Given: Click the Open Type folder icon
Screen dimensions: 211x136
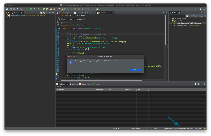Looking at the screenshot, I should pos(51,9).
